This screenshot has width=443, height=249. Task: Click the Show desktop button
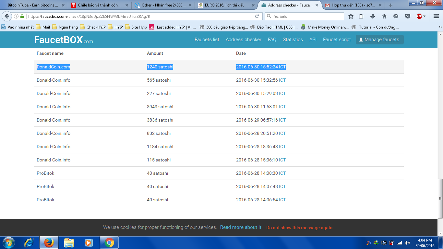point(440,243)
